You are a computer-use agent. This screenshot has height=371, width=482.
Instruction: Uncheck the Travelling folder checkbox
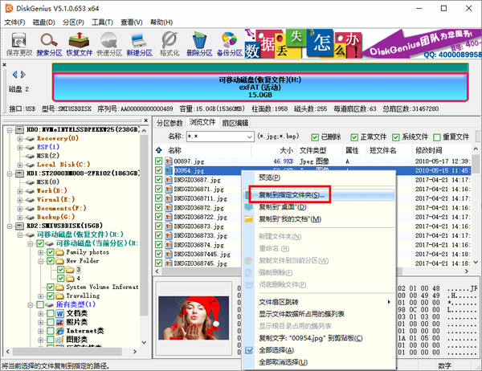click(x=51, y=296)
